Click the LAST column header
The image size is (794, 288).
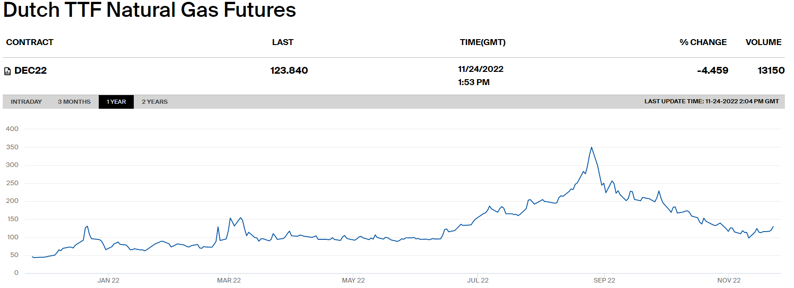click(x=283, y=42)
